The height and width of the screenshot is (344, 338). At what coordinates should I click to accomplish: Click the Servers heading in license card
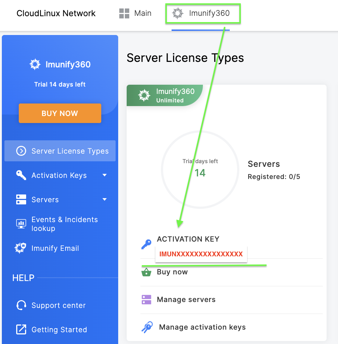264,164
